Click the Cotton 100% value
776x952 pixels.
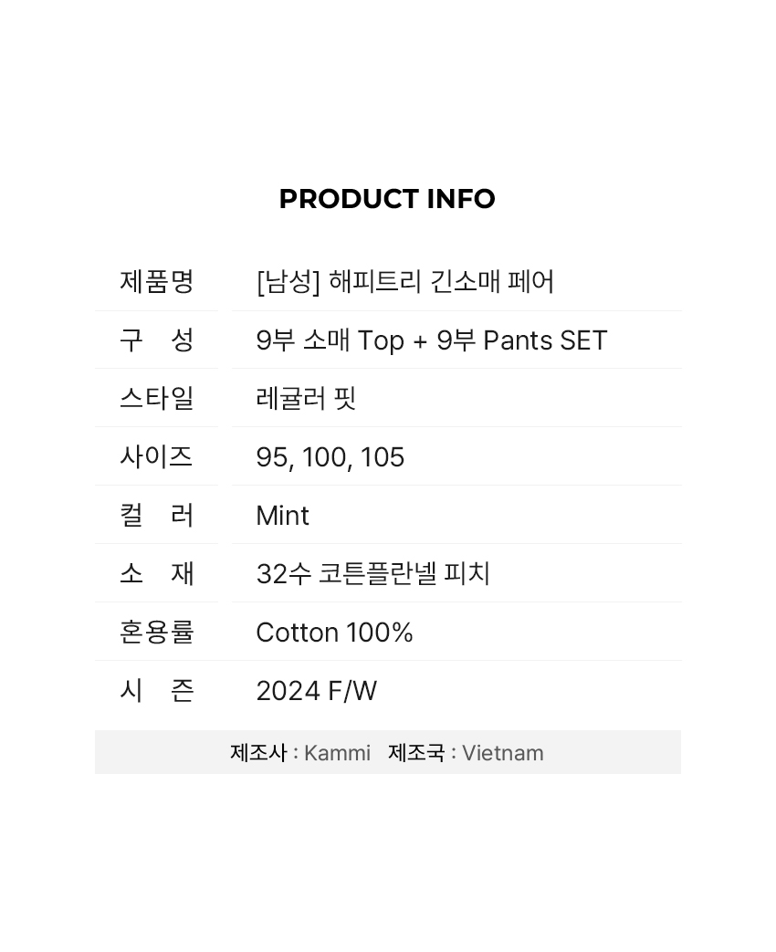click(x=334, y=633)
